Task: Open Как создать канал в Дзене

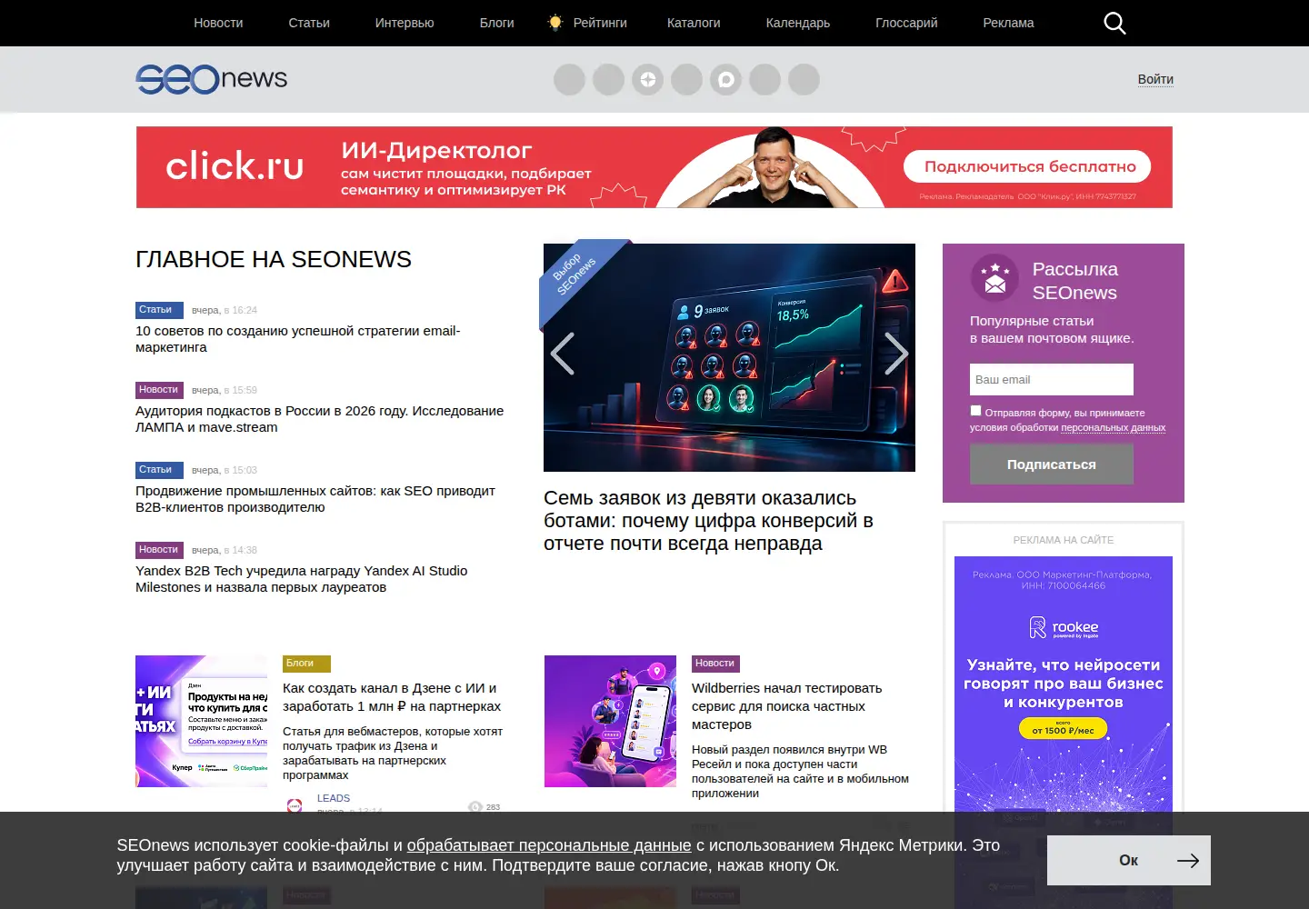Action: tap(392, 697)
